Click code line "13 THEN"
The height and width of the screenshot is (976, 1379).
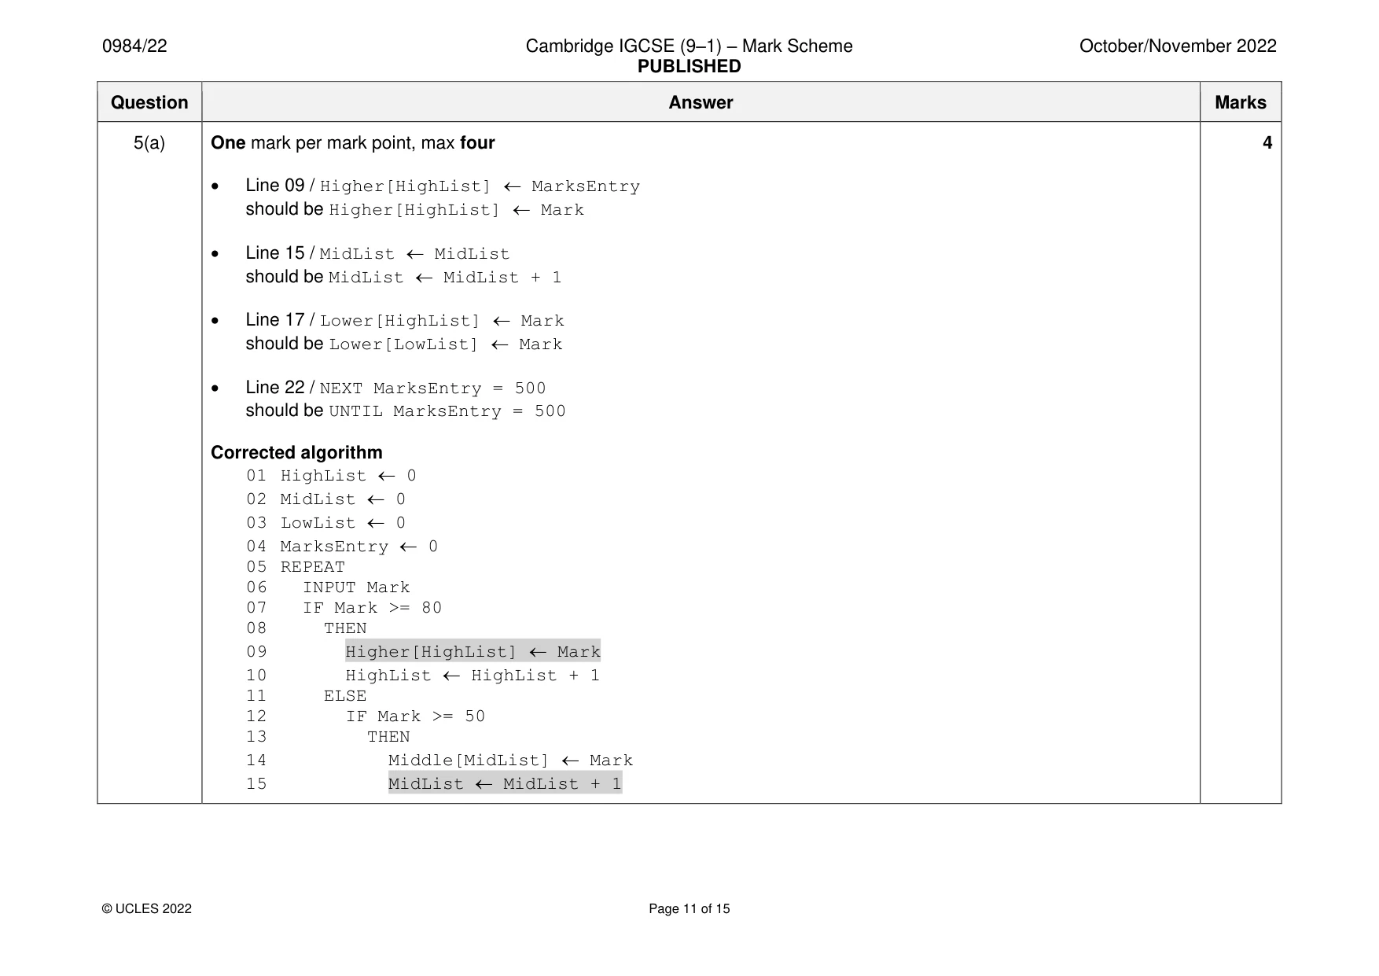click(328, 737)
